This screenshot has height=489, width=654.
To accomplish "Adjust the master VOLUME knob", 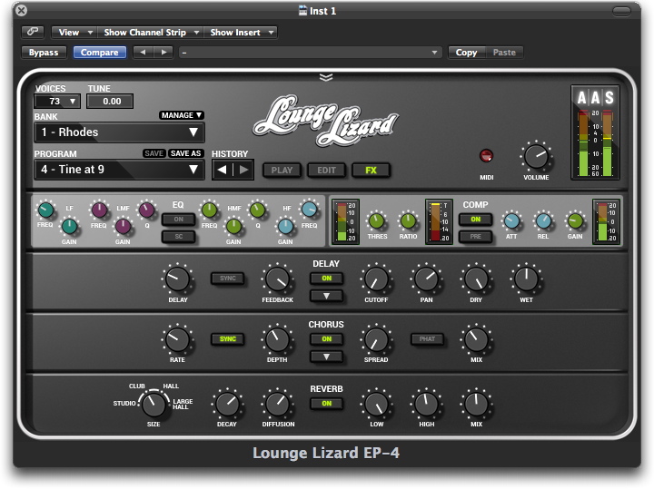I will pyautogui.click(x=536, y=156).
